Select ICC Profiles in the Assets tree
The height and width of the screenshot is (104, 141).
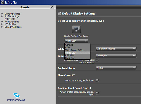point(10,24)
